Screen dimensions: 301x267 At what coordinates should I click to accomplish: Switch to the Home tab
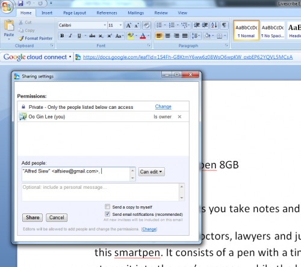(x=26, y=13)
